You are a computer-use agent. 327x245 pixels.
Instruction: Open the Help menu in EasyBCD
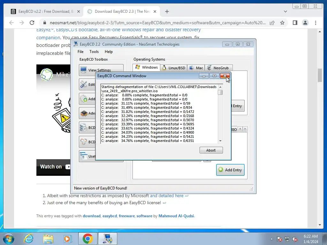[x=109, y=52]
